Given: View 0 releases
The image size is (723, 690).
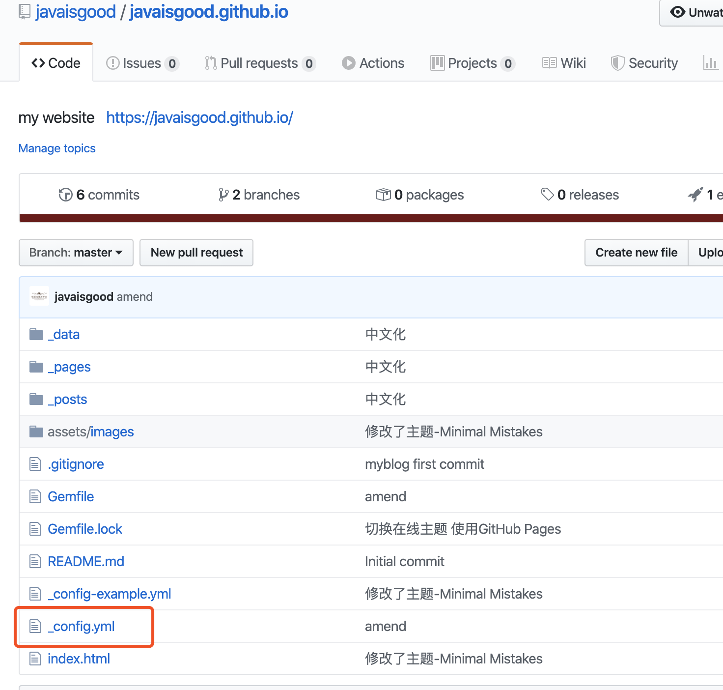Looking at the screenshot, I should coord(580,195).
